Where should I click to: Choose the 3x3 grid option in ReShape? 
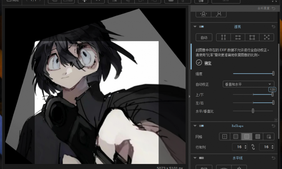tap(236, 136)
